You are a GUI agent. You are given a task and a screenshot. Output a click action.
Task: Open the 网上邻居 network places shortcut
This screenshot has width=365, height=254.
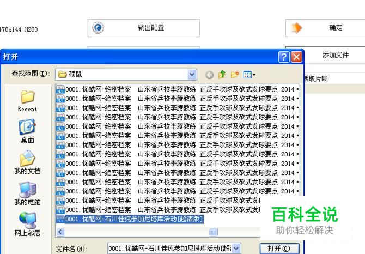[27, 224]
